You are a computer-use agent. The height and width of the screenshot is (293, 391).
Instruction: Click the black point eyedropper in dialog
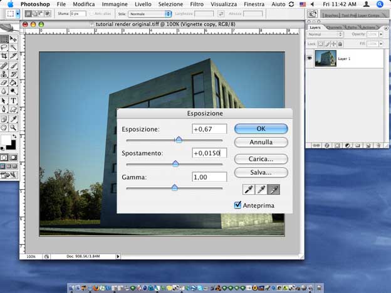249,190
